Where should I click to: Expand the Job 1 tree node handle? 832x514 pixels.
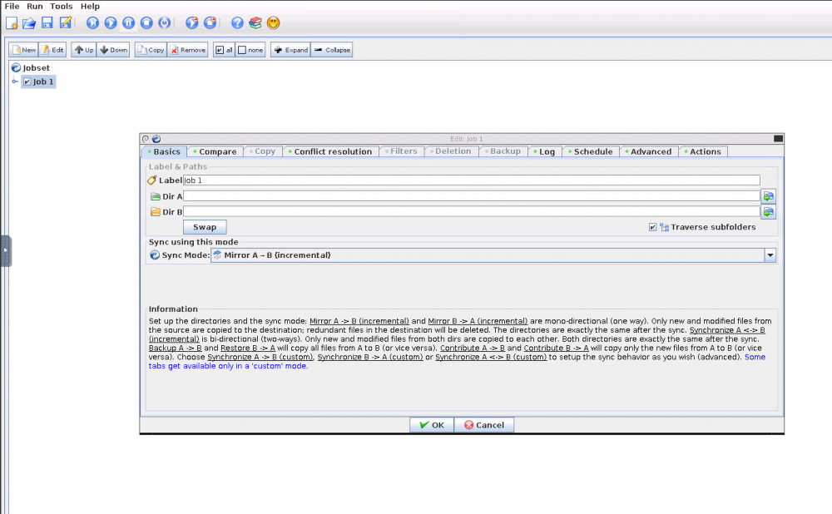point(15,82)
